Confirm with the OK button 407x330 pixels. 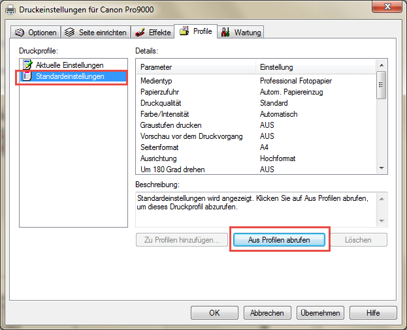[x=214, y=313]
